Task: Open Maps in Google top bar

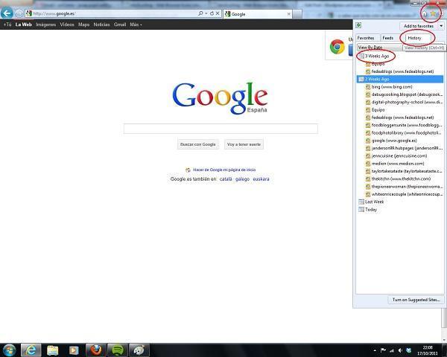Action: pos(83,25)
